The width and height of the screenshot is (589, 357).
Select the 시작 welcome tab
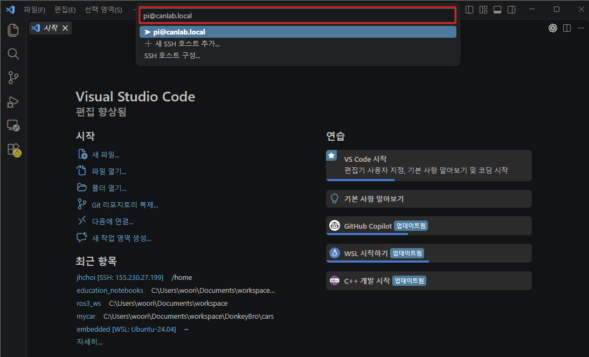coord(50,28)
